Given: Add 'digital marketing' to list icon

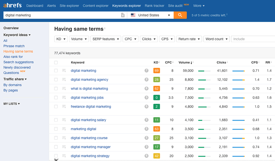Looking at the screenshot, I should [x=64, y=71].
